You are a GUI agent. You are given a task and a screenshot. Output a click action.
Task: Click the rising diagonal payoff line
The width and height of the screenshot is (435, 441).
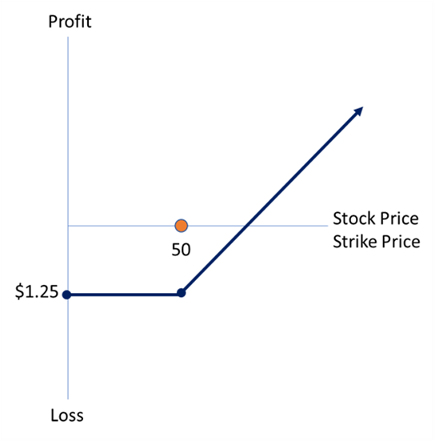point(269,202)
